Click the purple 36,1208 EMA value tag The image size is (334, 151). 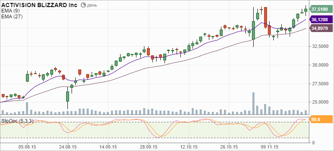pos(321,20)
